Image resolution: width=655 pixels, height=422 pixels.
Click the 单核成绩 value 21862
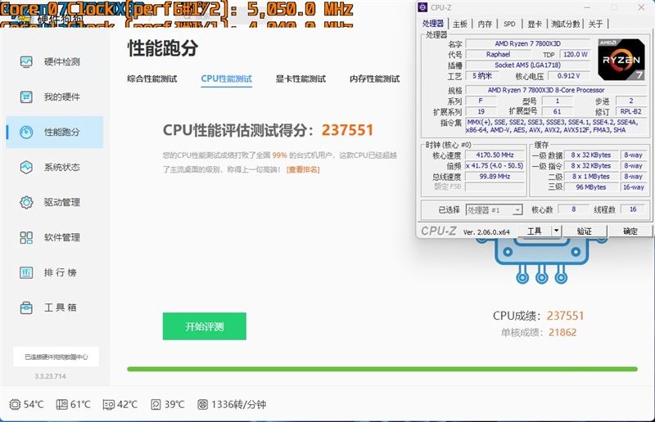562,332
